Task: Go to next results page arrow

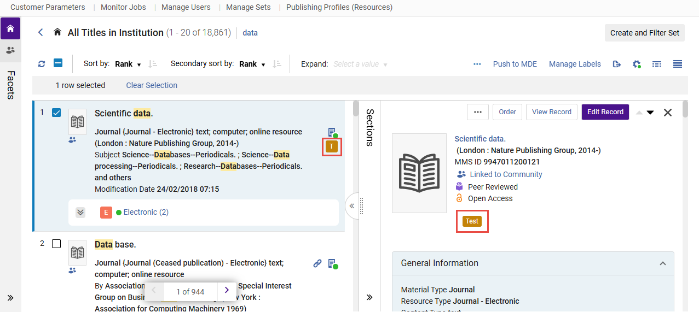Action: click(x=227, y=291)
